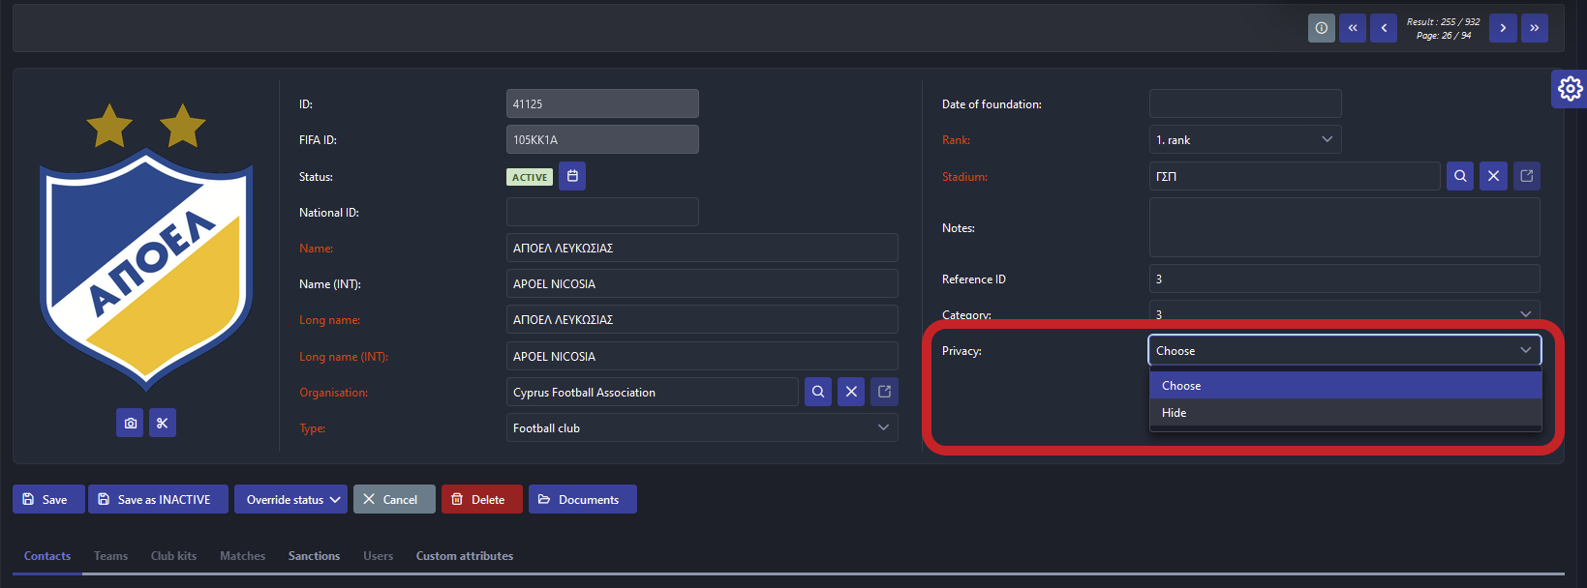Switch to the Sanctions tab
The width and height of the screenshot is (1587, 588).
click(314, 556)
